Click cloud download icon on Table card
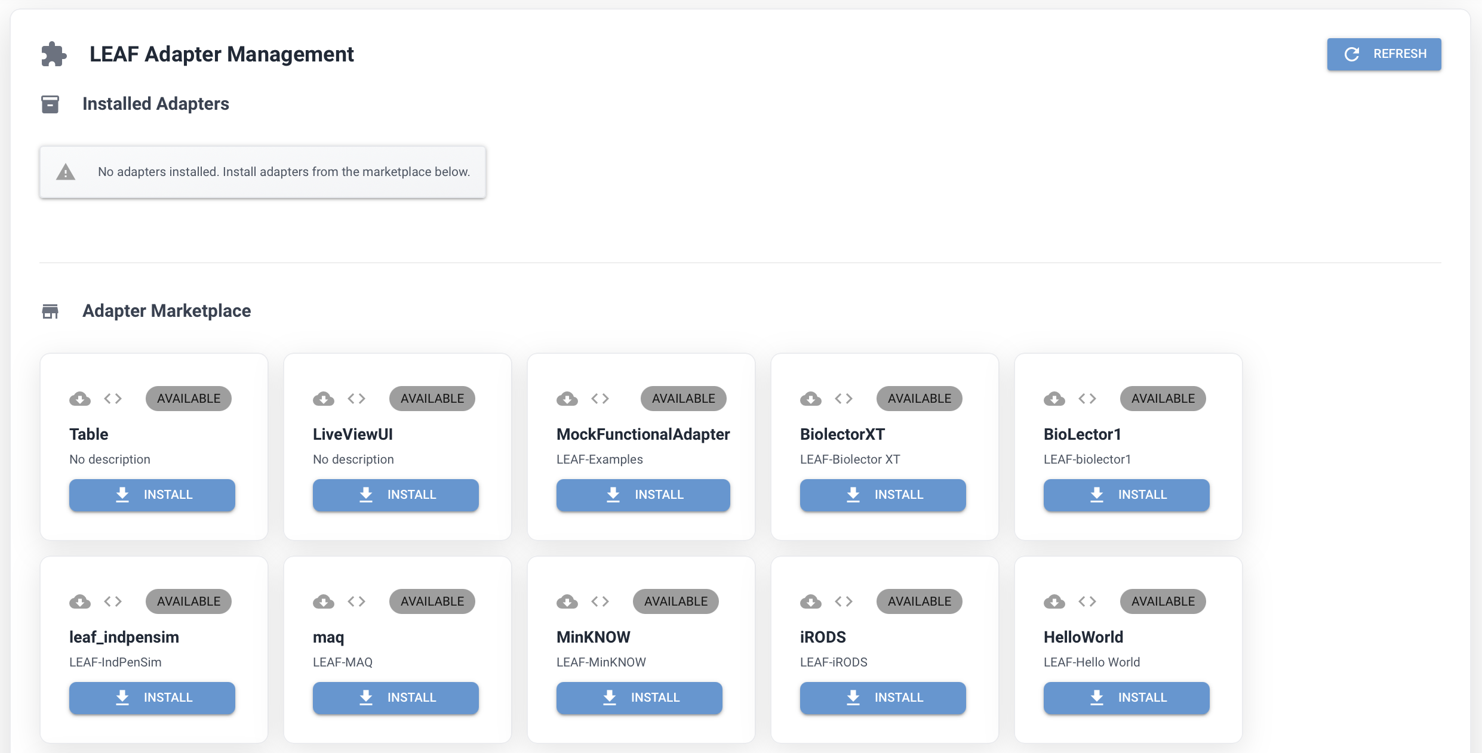 click(x=80, y=399)
